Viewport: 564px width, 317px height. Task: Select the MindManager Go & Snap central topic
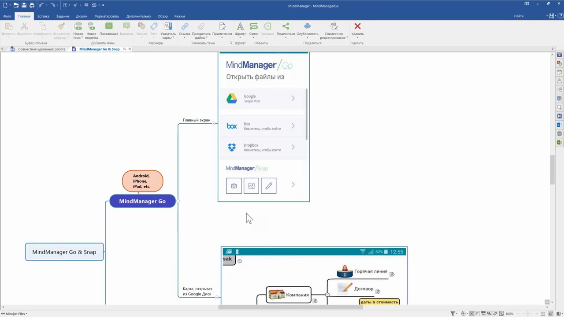point(64,252)
